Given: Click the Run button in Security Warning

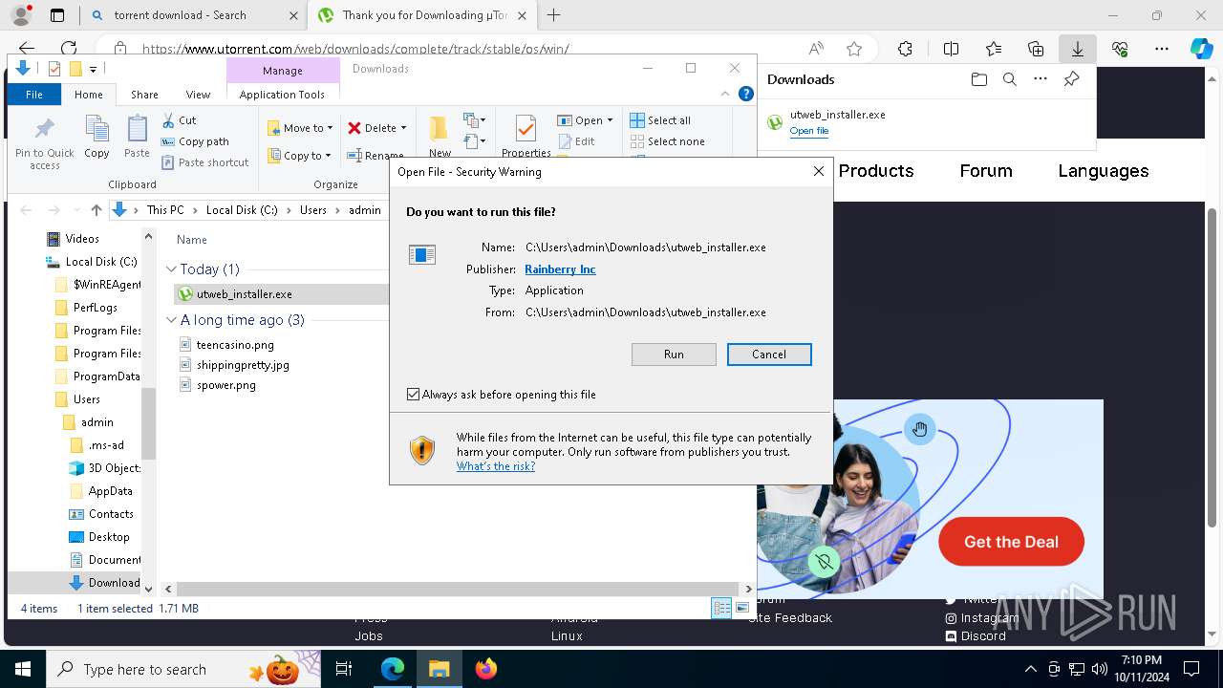Looking at the screenshot, I should coord(674,355).
